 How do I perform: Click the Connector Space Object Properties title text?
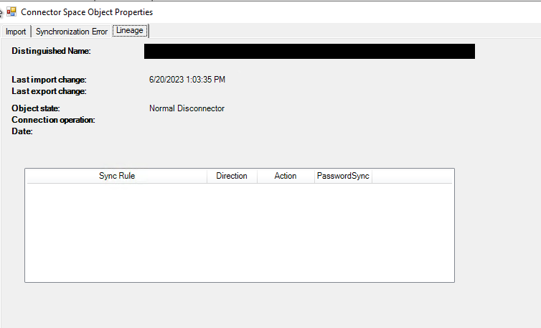[87, 12]
